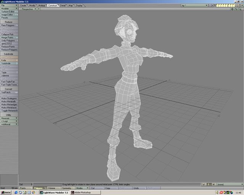Image resolution: width=244 pixels, height=195 pixels.
Task: Expand the Additional dropdown
Action: [x=9, y=125]
